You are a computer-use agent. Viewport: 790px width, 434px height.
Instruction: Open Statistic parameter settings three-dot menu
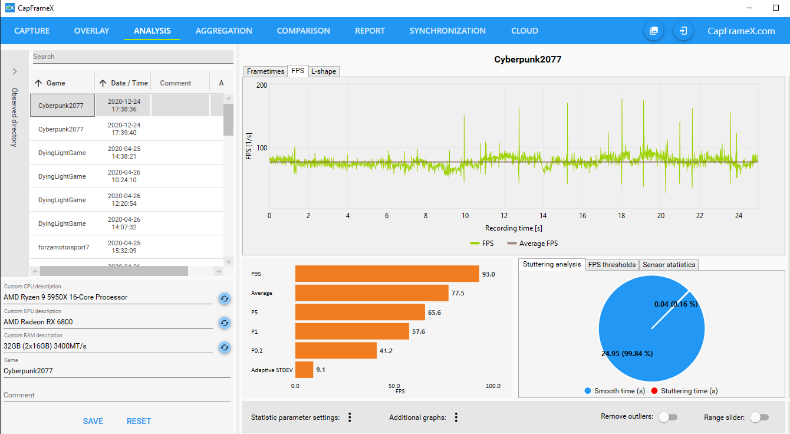350,417
